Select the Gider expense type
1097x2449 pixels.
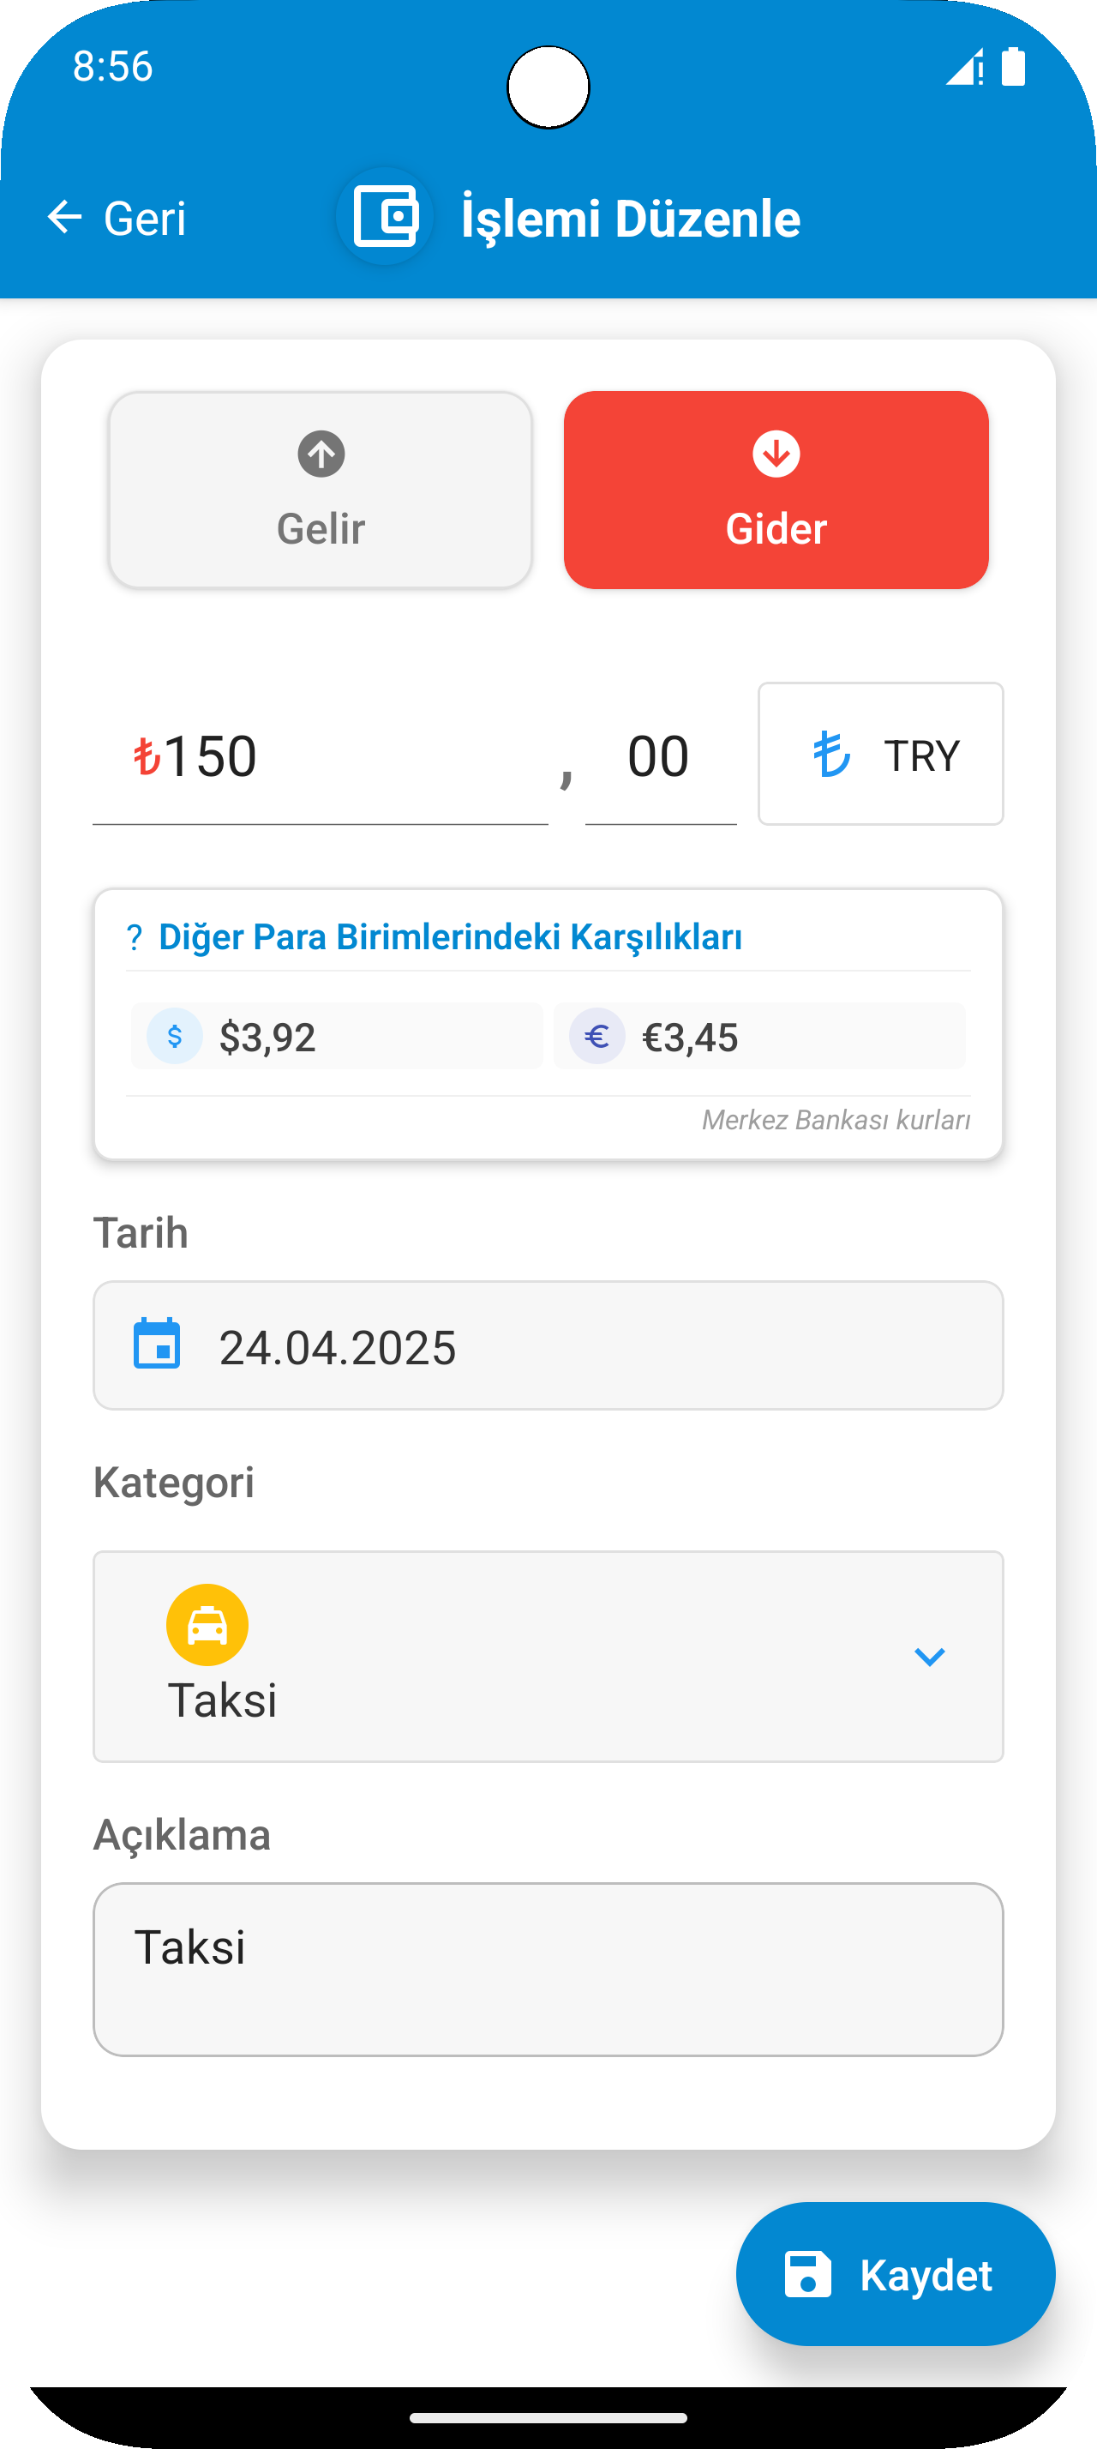coord(776,490)
